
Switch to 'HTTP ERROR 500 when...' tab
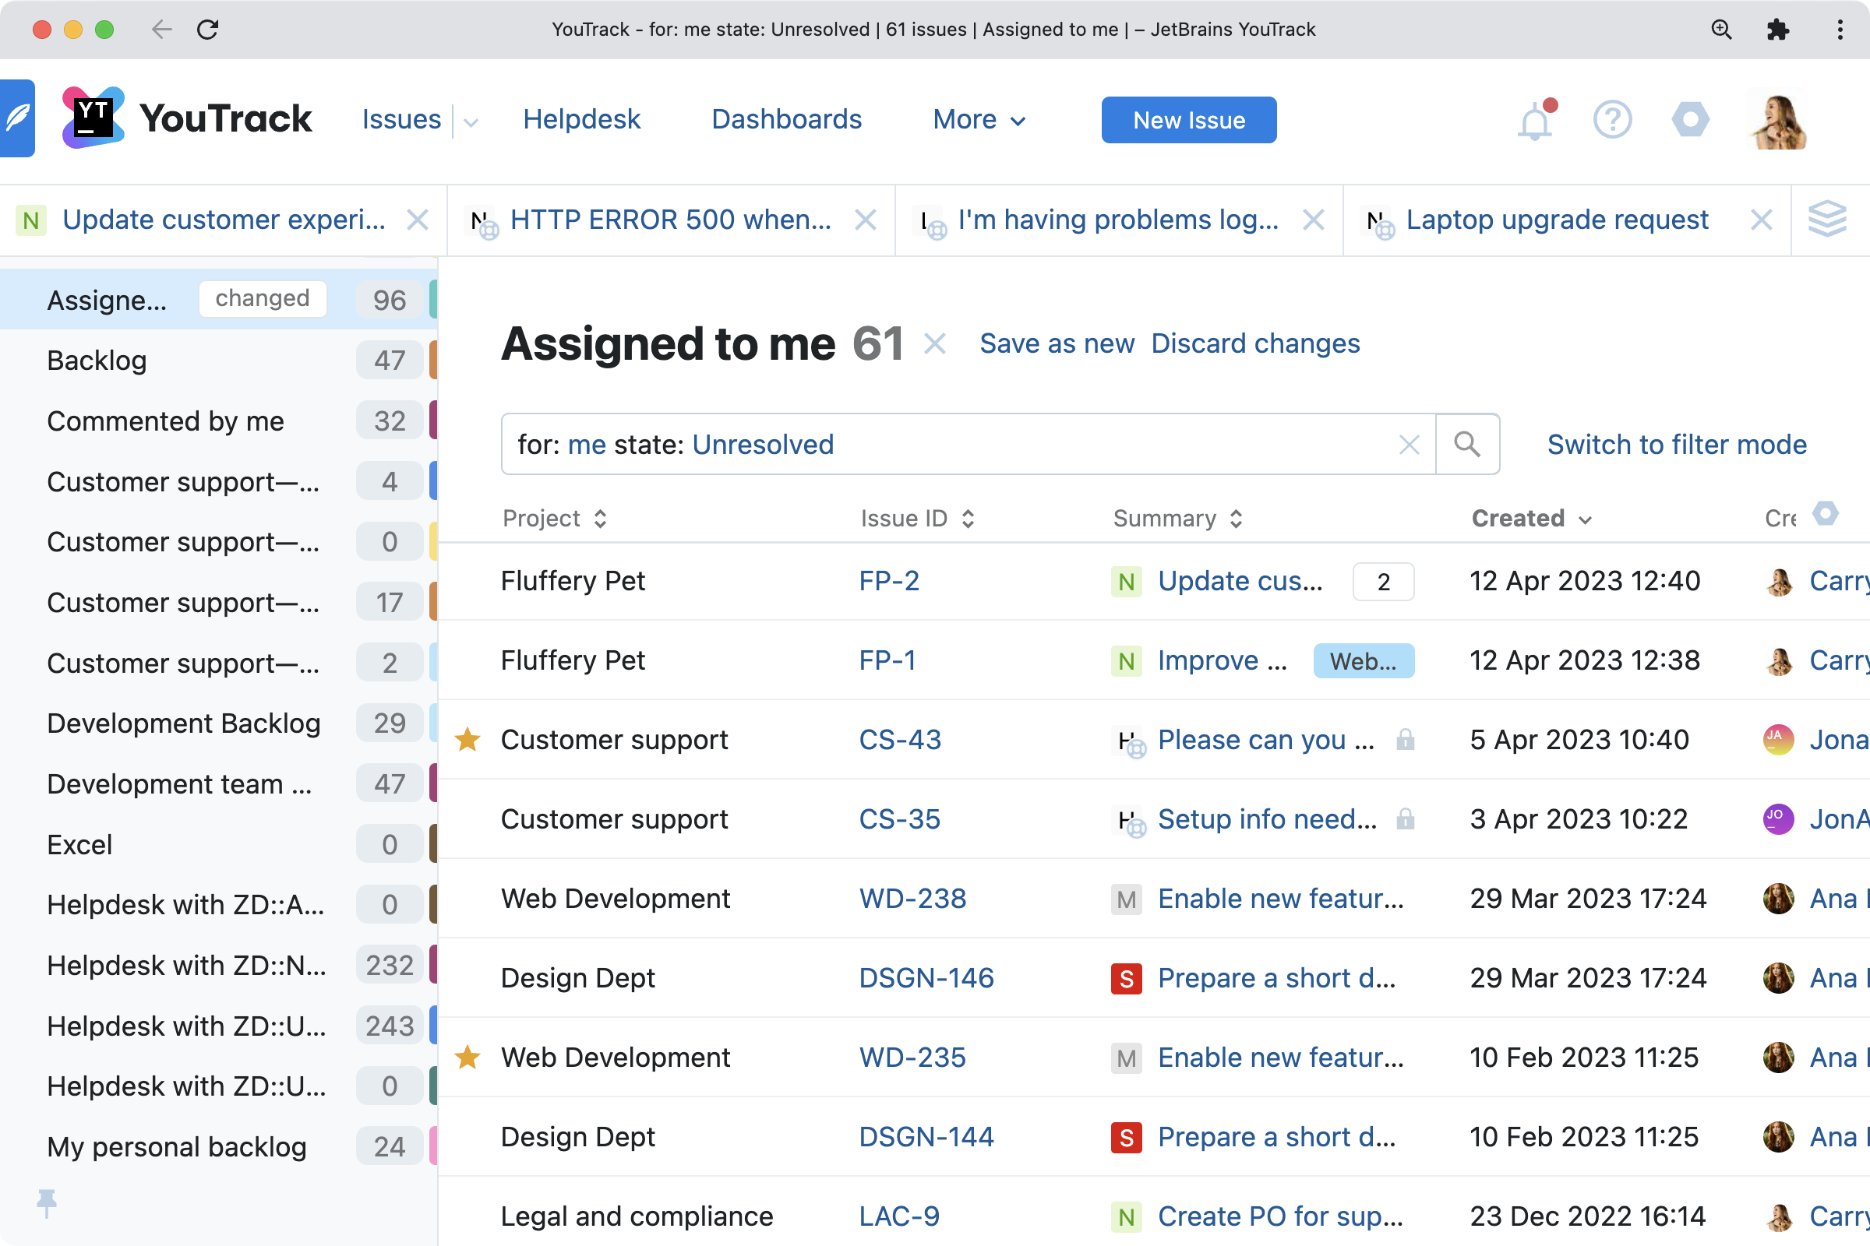[670, 220]
